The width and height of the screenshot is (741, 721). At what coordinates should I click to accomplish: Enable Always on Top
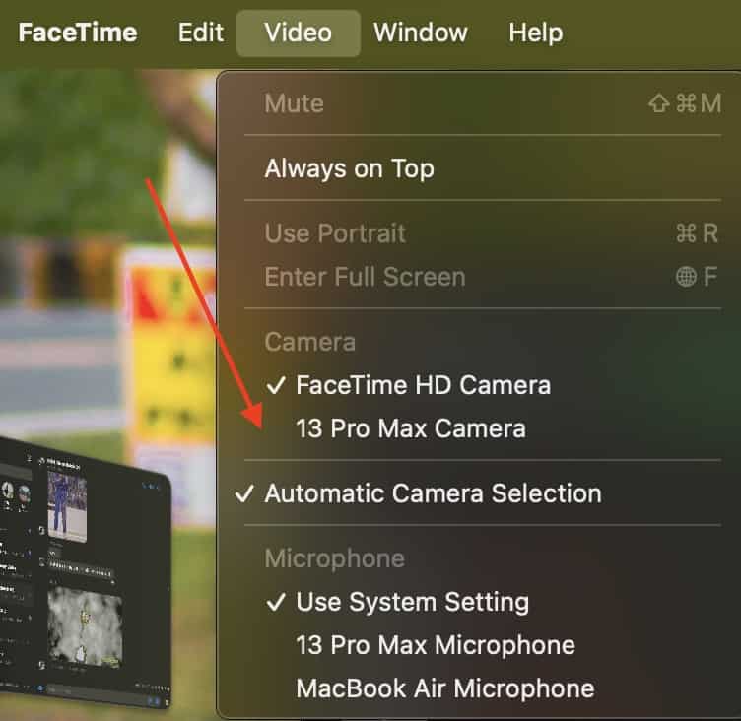pos(349,168)
